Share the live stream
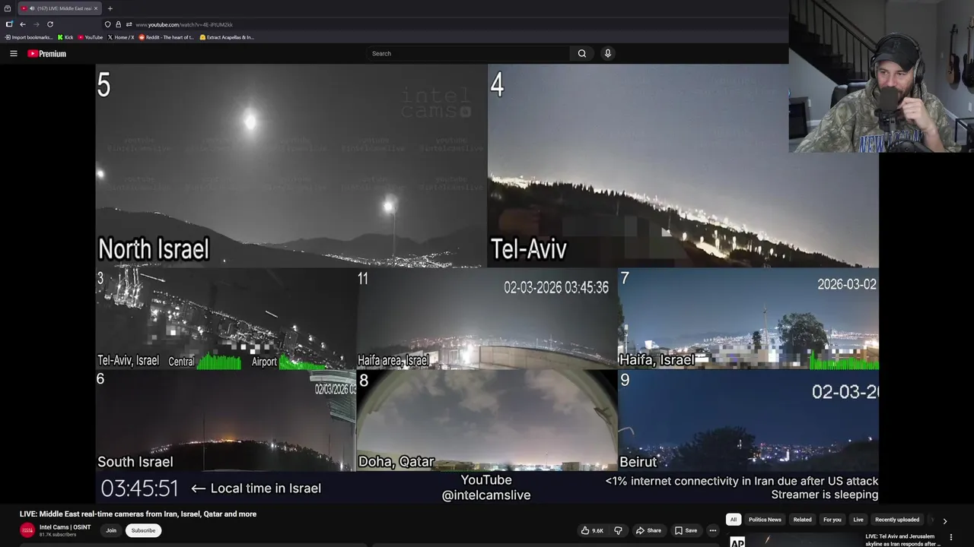Viewport: 974px width, 547px height. (649, 530)
